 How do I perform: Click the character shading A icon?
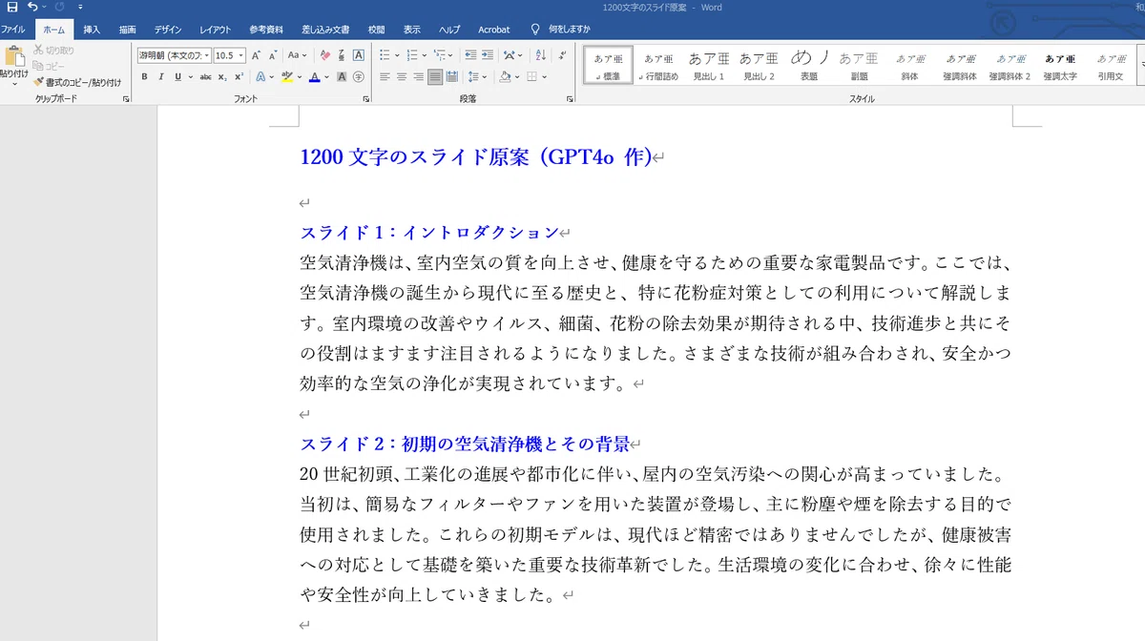(x=343, y=76)
